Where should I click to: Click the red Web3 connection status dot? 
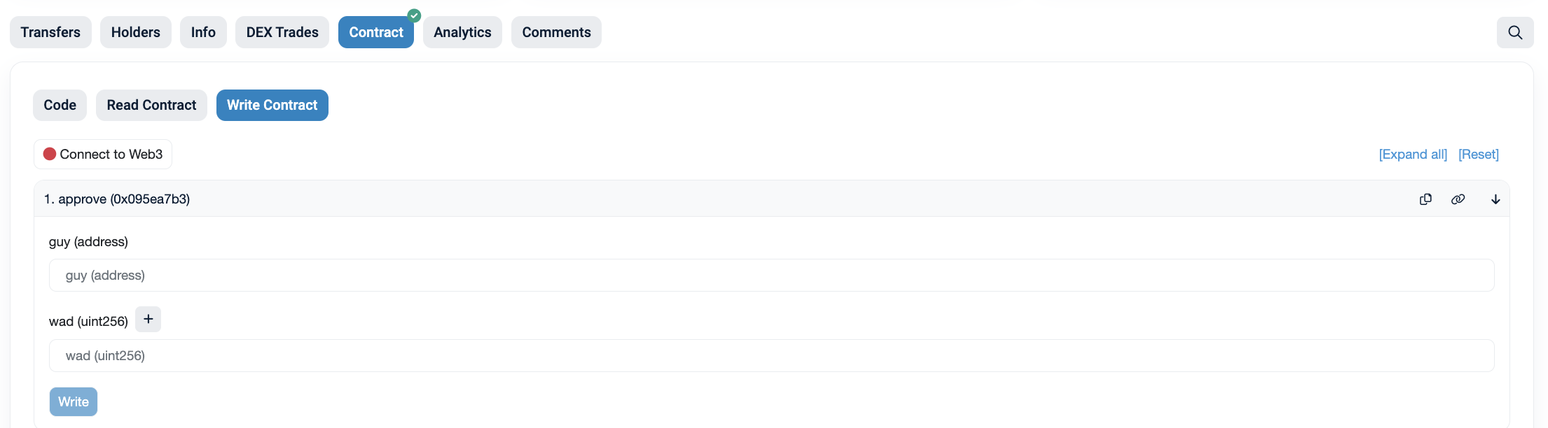(50, 153)
